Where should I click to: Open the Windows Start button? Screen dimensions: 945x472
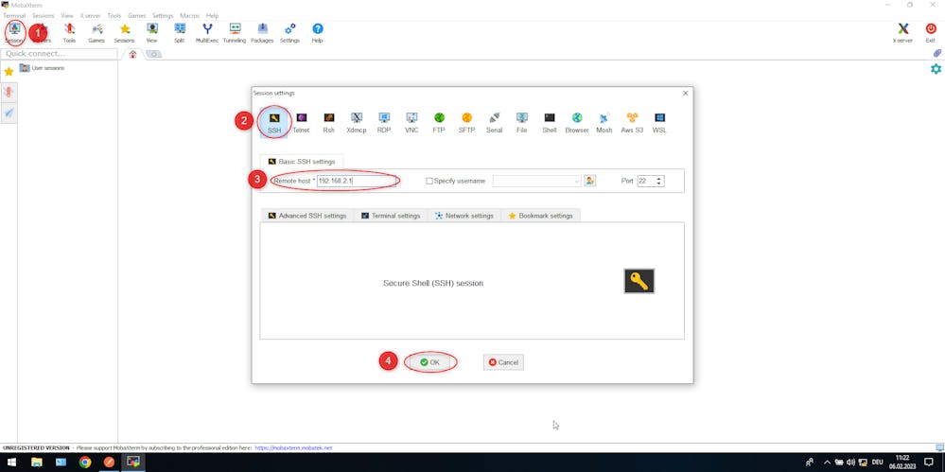tap(11, 463)
